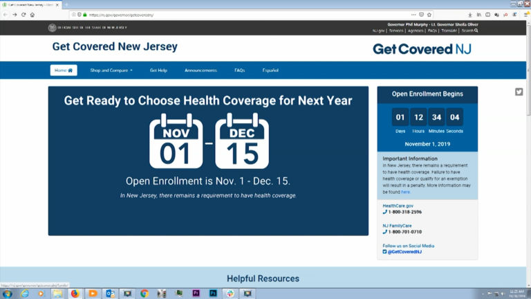This screenshot has width=531, height=299.
Task: Click the New Jersey state seal logo
Action: (52, 28)
